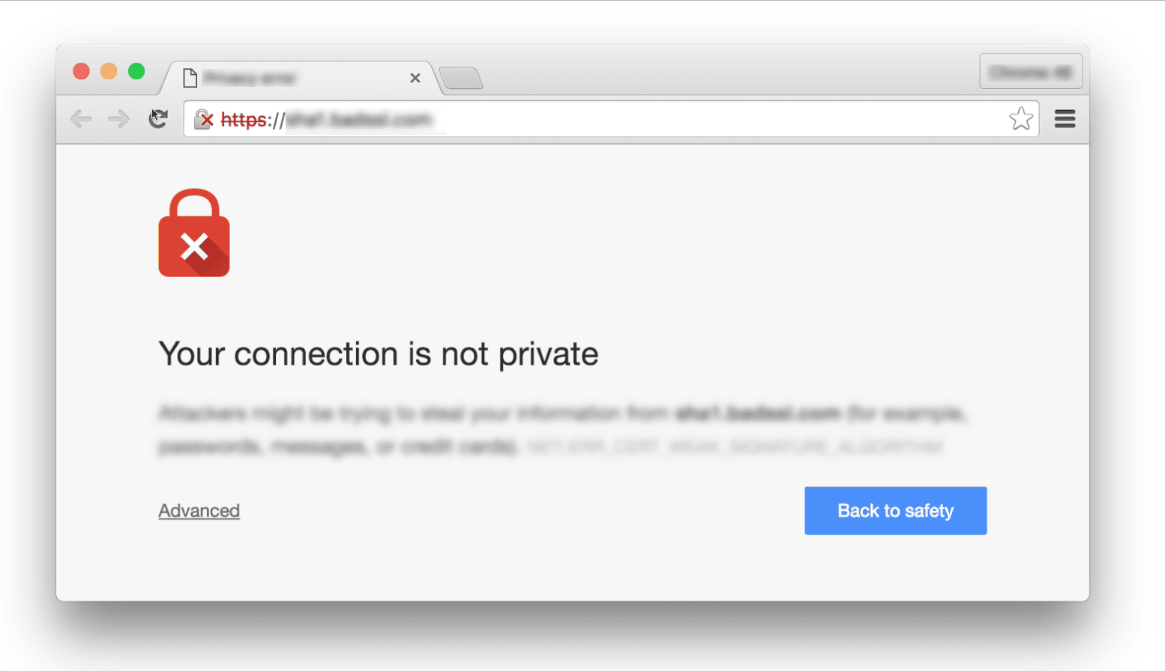Click the large red lock error illustration
The height and width of the screenshot is (671, 1165).
(x=193, y=233)
